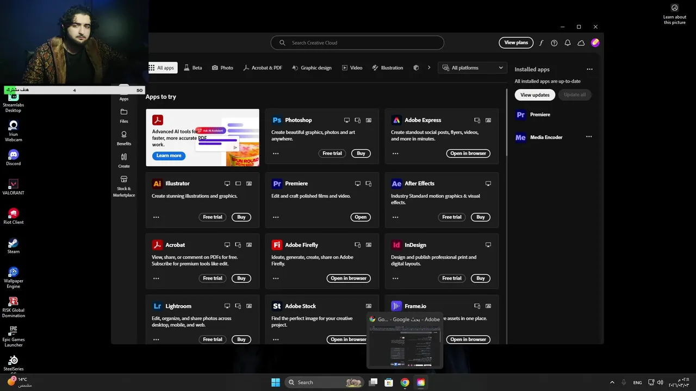Viewport: 696px width, 391px height.
Task: Open the Files section in sidebar
Action: click(x=124, y=116)
